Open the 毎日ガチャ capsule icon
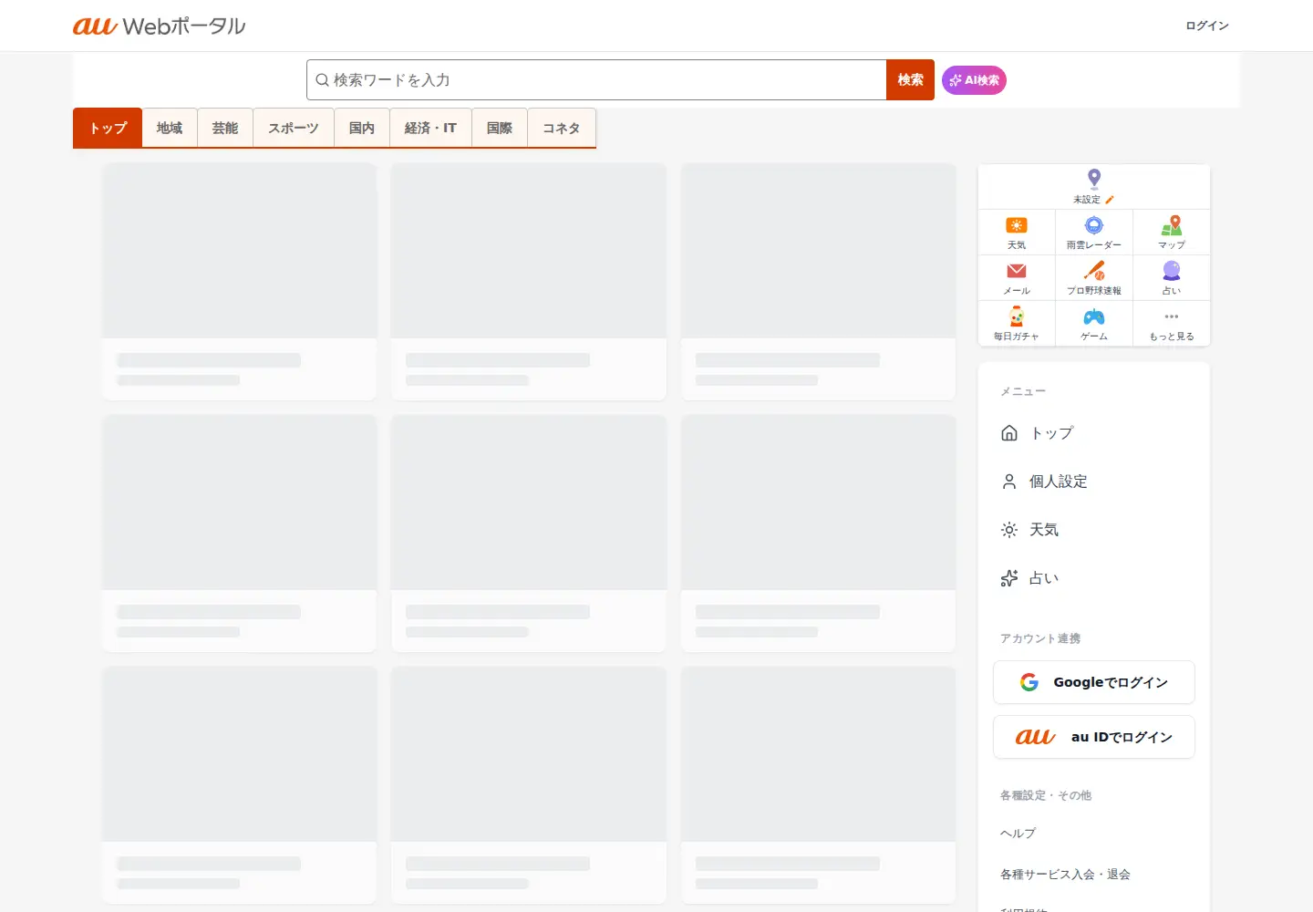Image resolution: width=1313 pixels, height=912 pixels. [1017, 316]
